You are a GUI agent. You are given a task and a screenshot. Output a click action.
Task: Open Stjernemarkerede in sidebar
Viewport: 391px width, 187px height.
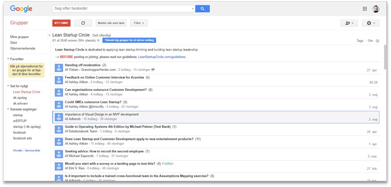pos(23,48)
